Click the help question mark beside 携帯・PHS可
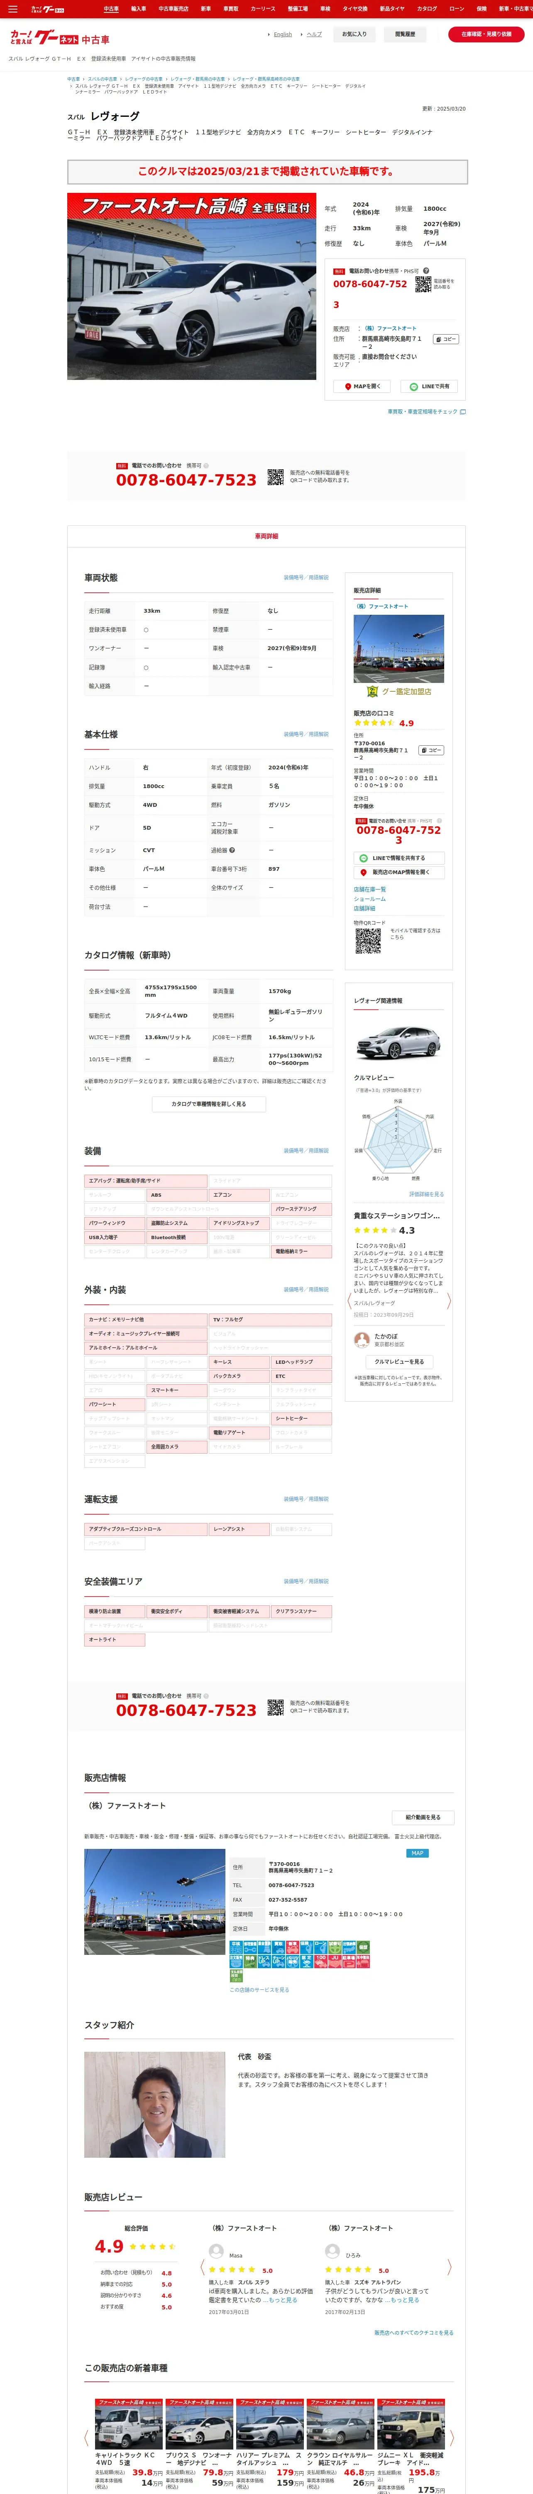 (425, 271)
